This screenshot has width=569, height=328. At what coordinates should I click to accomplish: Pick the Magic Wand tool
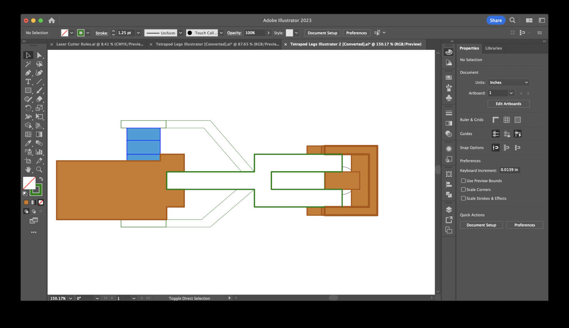pos(28,64)
